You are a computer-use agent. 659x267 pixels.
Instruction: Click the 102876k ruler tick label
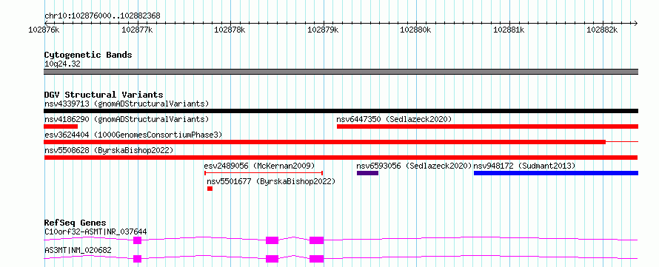[44, 30]
